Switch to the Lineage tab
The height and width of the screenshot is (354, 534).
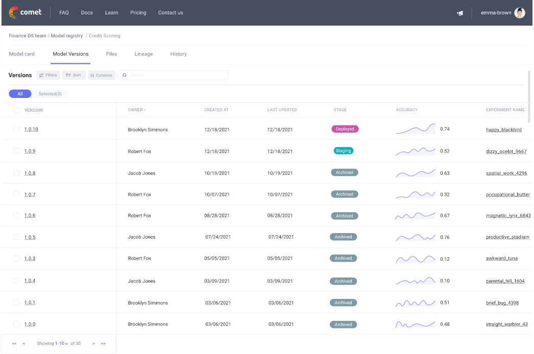click(x=143, y=54)
